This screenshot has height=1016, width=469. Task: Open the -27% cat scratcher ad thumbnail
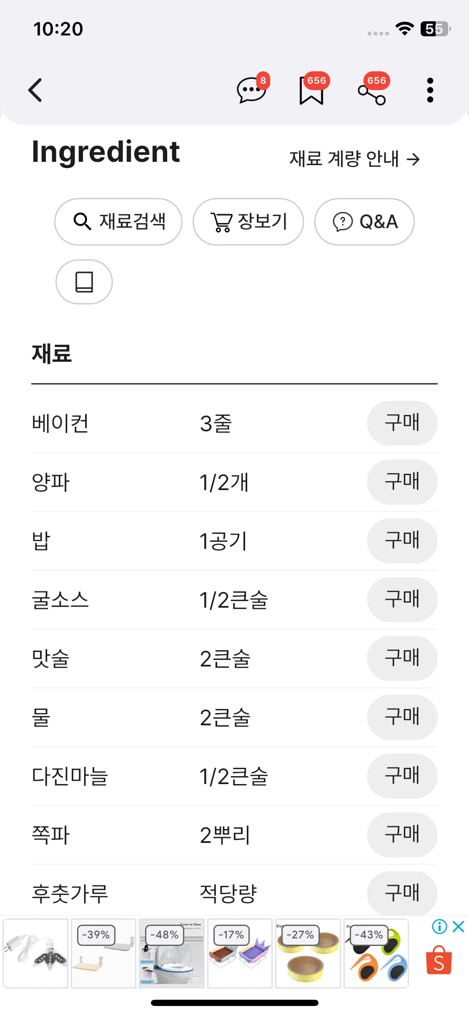coord(308,953)
